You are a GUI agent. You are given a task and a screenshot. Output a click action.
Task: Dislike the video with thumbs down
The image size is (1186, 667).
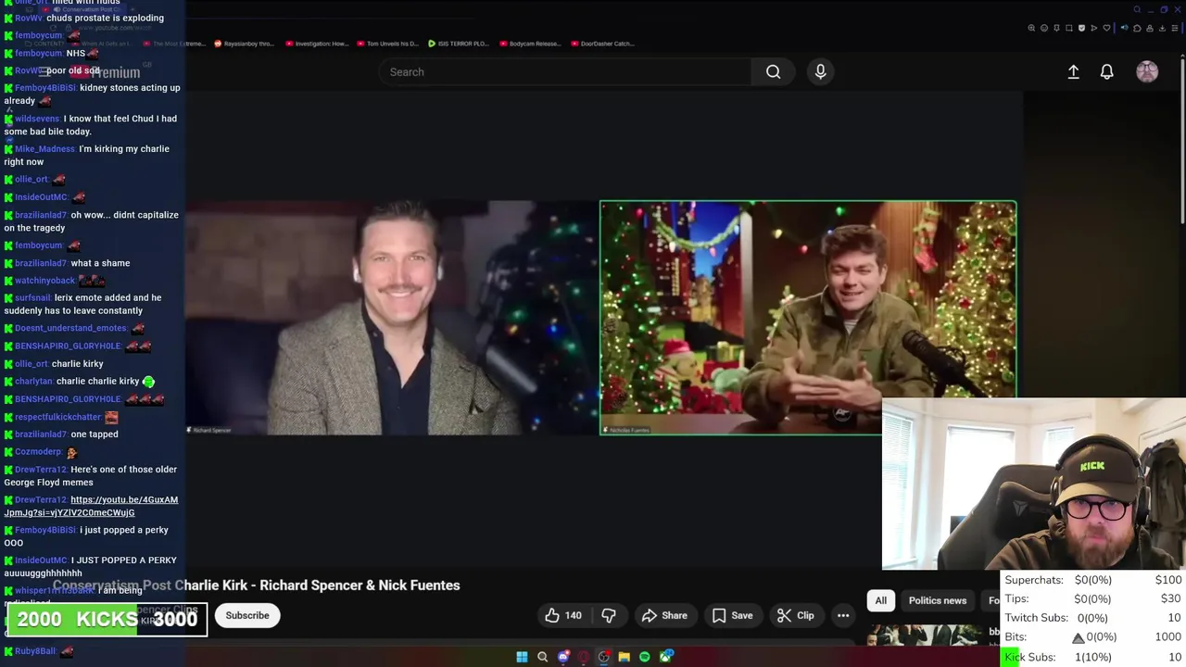pos(609,615)
